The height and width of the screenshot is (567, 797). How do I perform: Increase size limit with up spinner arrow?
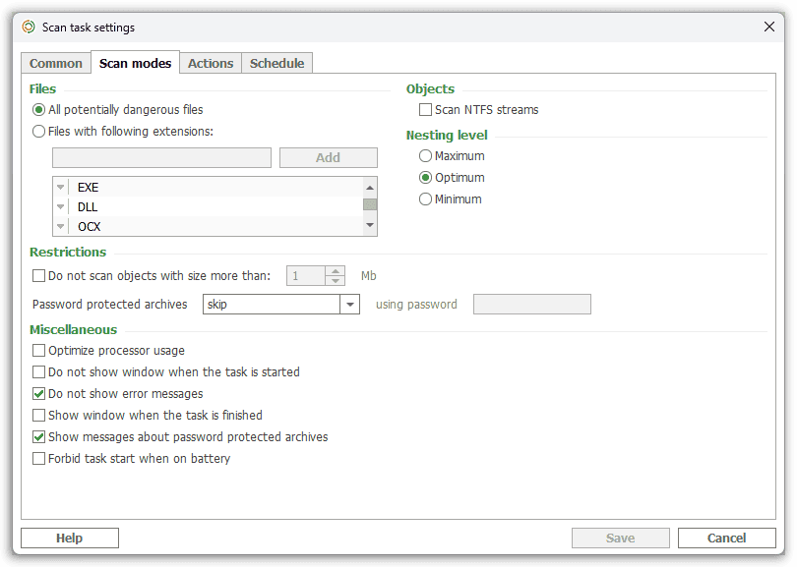point(336,271)
